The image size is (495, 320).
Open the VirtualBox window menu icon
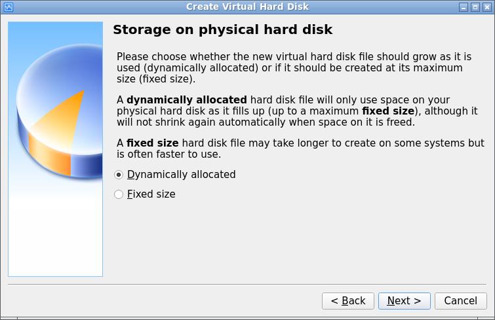click(9, 7)
